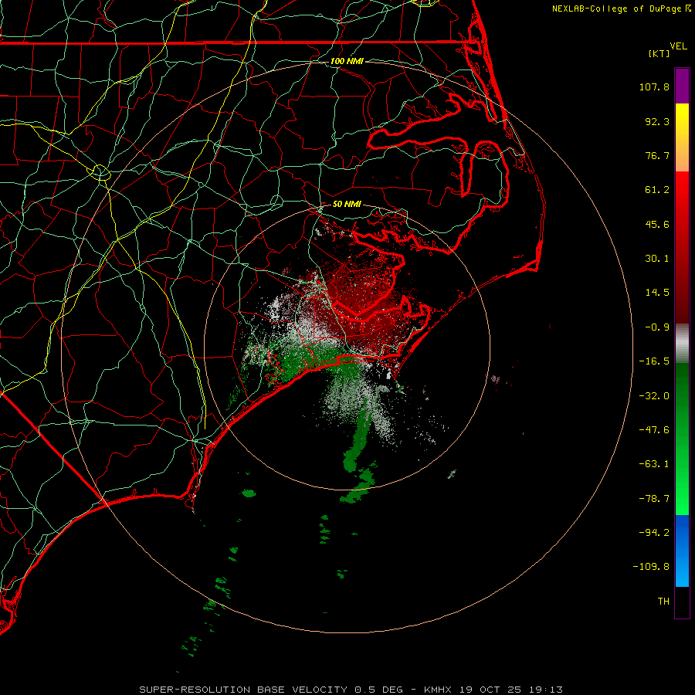Click the -63.1 velocity scale value
695x695 pixels.
(x=654, y=464)
